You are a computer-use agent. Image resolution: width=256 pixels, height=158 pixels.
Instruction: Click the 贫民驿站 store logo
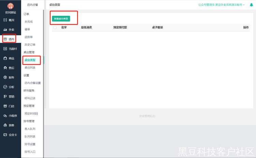point(11,6)
